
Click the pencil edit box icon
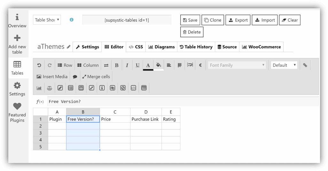click(60, 88)
